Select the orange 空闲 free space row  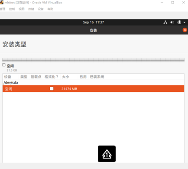pyautogui.click(x=93, y=89)
